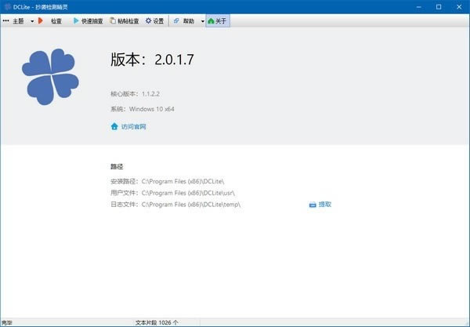Start 快速抽查 quick spot check
Image resolution: width=470 pixels, height=327 pixels.
(87, 21)
